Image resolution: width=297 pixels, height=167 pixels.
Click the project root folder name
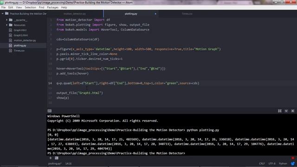[28, 13]
